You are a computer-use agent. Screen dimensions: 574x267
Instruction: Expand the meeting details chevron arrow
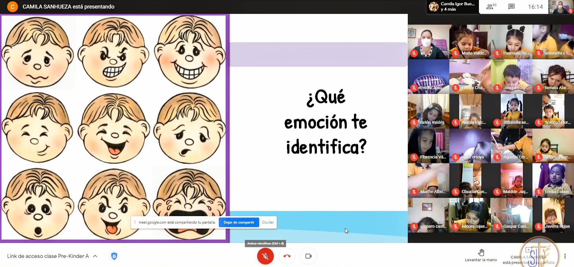pos(95,256)
